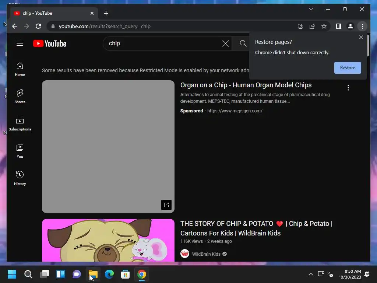The width and height of the screenshot is (377, 283).
Task: Go to YouTube home via logo
Action: pyautogui.click(x=50, y=43)
